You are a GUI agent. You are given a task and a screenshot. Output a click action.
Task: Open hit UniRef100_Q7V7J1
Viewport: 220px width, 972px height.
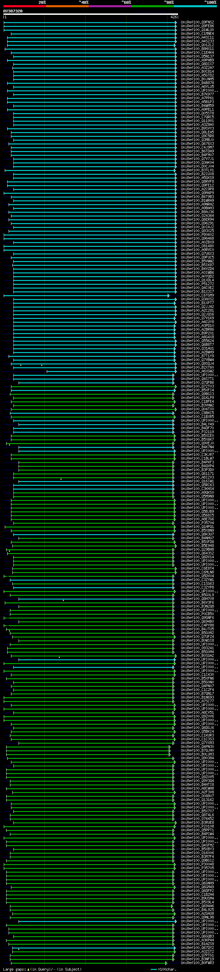[197, 159]
